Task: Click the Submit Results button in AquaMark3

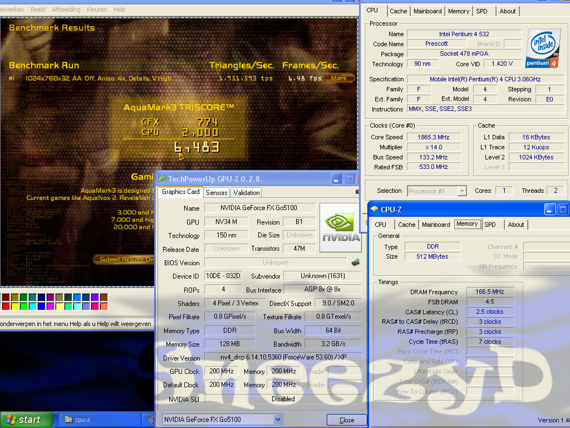Action: click(124, 259)
